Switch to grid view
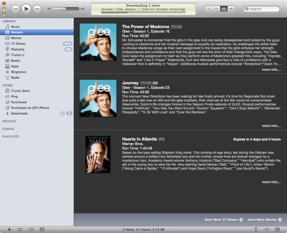The width and height of the screenshot is (287, 233). (224, 9)
